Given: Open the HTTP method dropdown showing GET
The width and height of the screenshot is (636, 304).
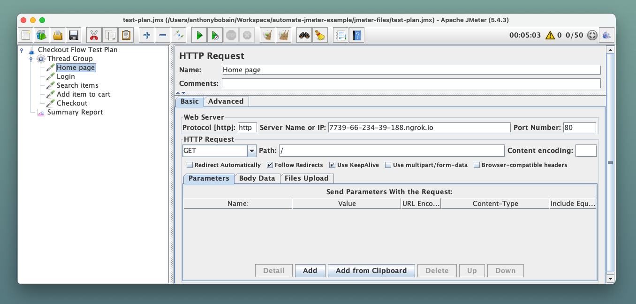Looking at the screenshot, I should click(x=252, y=151).
